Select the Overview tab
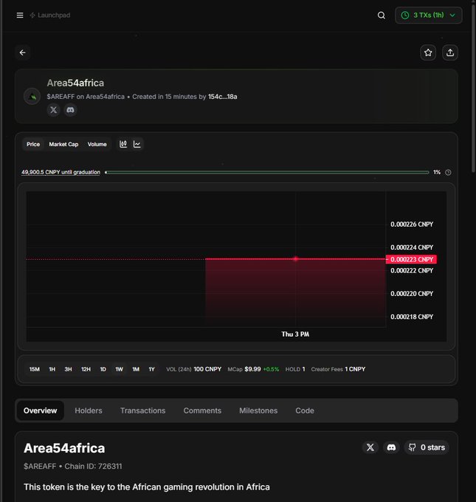The image size is (476, 502). (x=40, y=410)
